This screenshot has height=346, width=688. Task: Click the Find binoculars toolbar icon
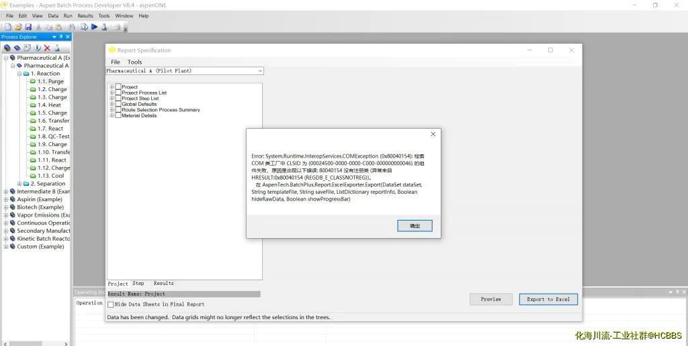tap(71, 27)
